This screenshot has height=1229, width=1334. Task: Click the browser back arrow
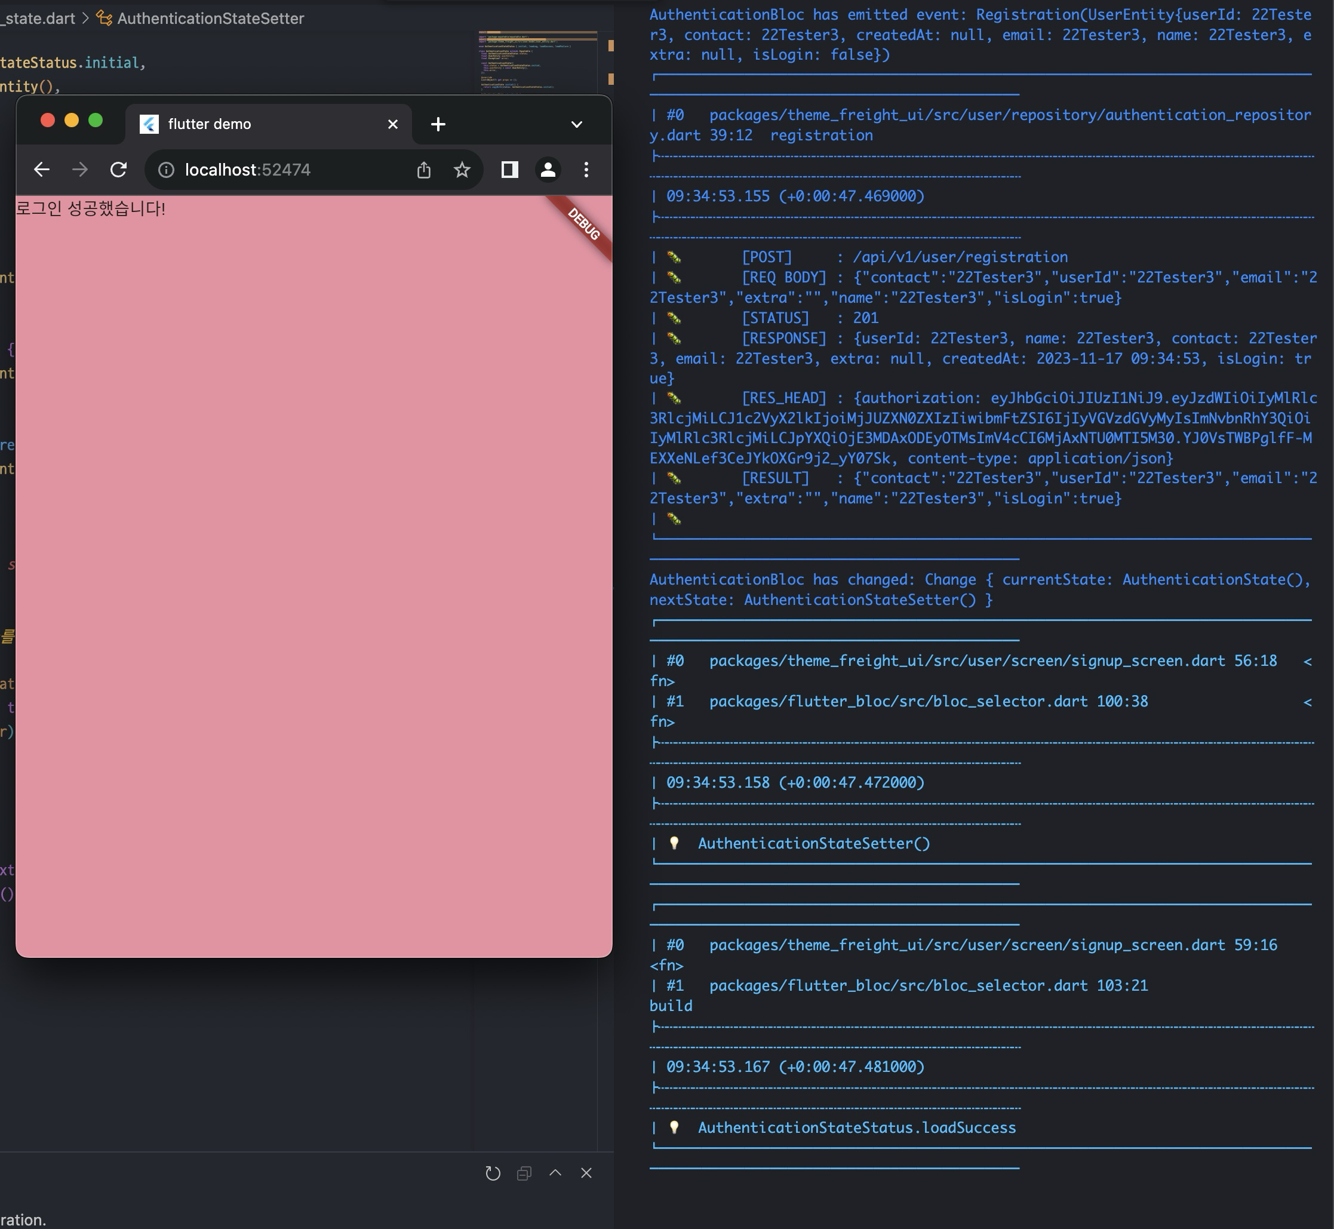(42, 170)
